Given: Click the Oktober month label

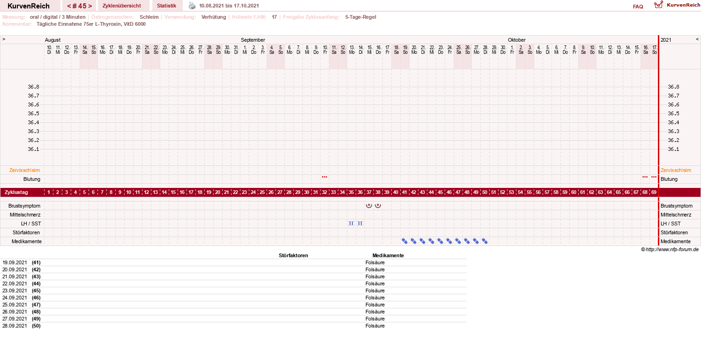Looking at the screenshot, I should point(517,40).
